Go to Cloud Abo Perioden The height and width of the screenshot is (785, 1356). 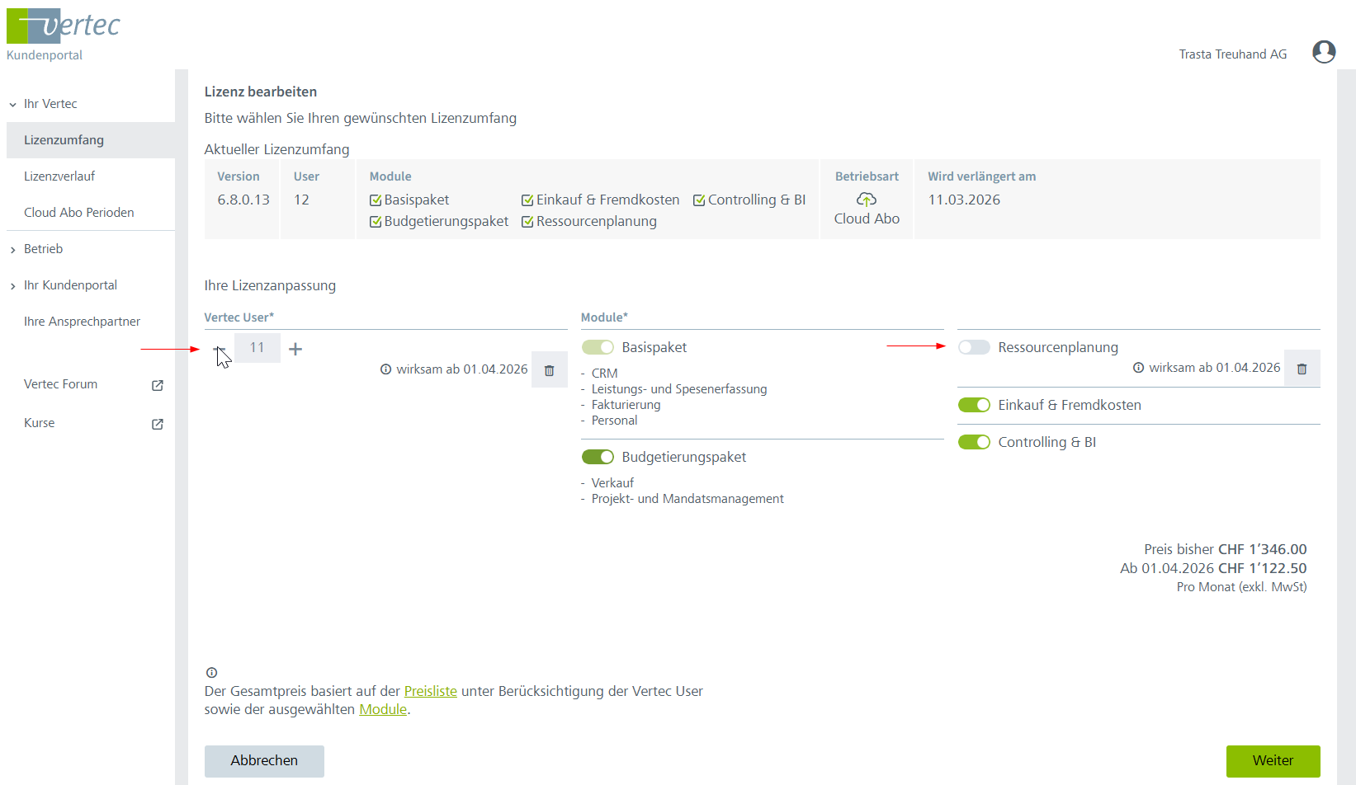79,213
